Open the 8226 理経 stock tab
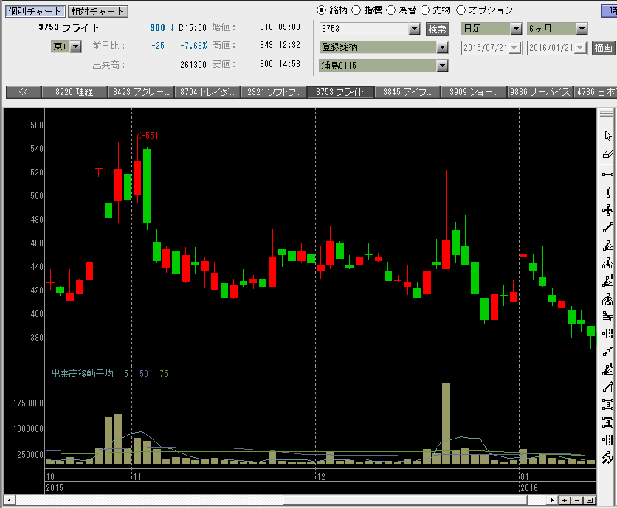617x508 pixels. (75, 92)
